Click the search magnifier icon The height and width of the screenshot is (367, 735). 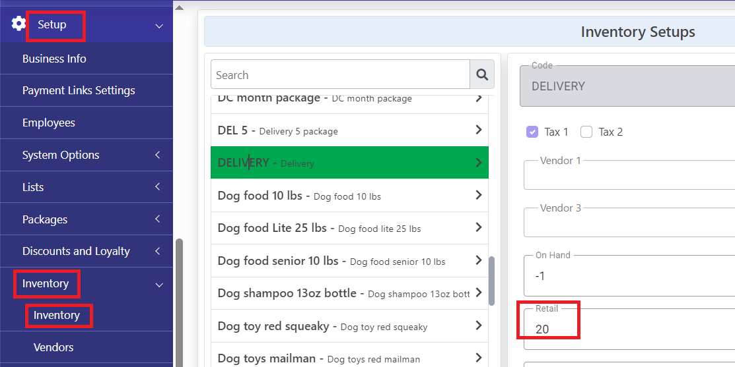point(482,74)
